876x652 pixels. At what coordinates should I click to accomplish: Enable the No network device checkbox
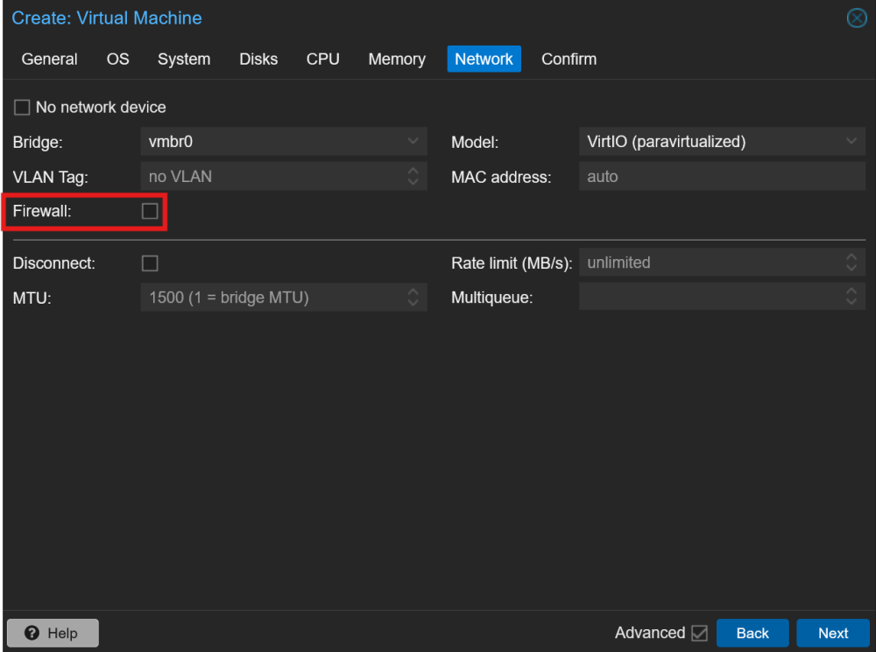pos(22,107)
